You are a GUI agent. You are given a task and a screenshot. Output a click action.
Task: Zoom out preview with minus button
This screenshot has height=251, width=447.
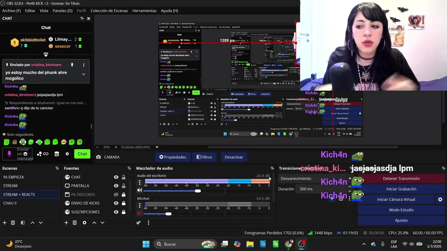click(x=97, y=147)
